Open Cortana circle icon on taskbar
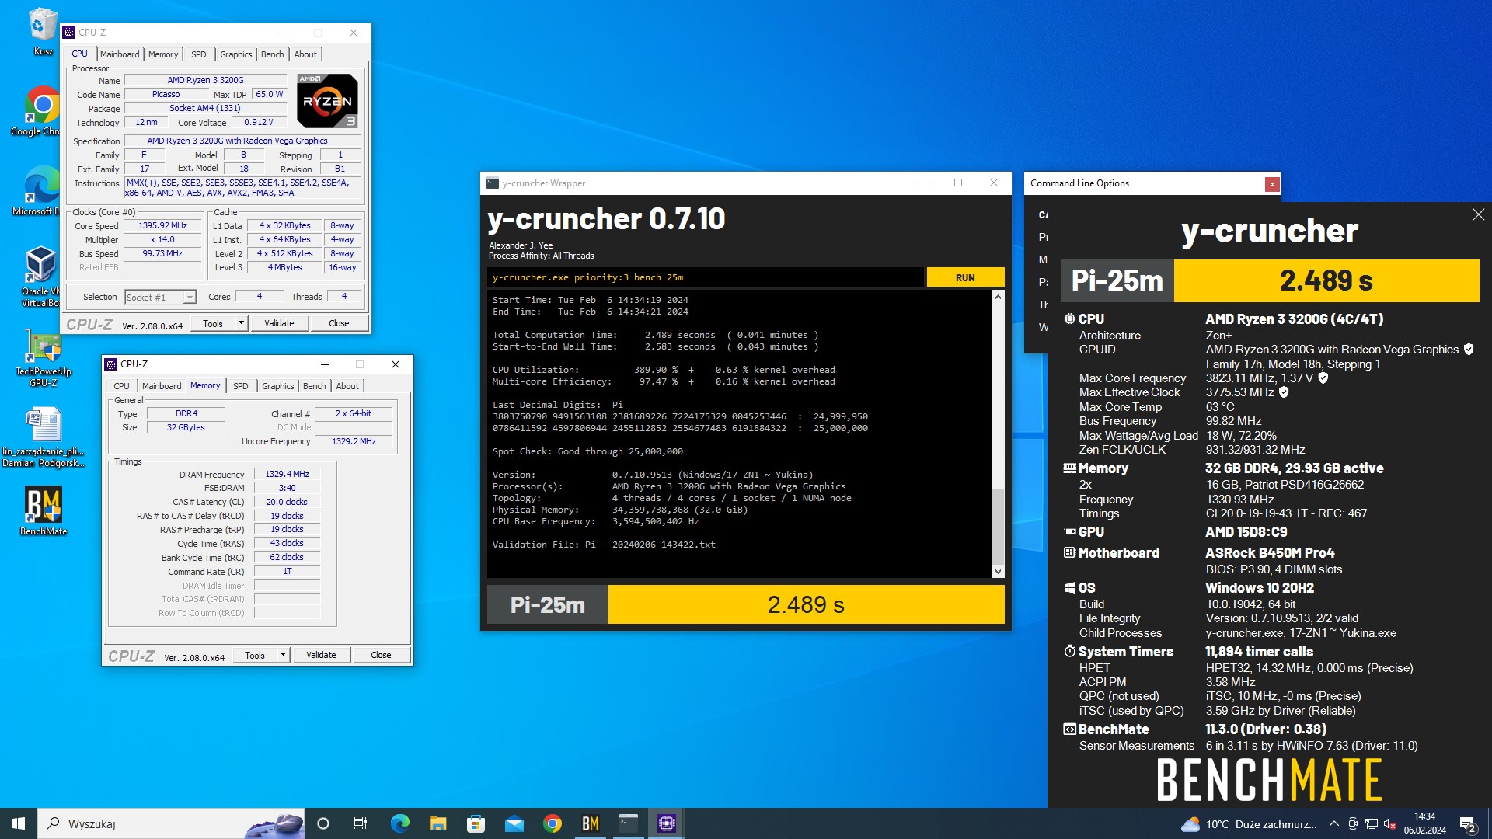The width and height of the screenshot is (1492, 839). tap(323, 823)
